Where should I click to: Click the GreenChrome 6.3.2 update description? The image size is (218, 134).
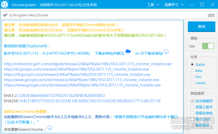pos(91,119)
